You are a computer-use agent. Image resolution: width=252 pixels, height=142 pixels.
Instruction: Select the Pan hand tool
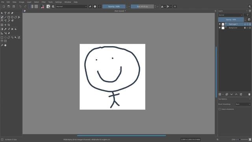point(5,45)
